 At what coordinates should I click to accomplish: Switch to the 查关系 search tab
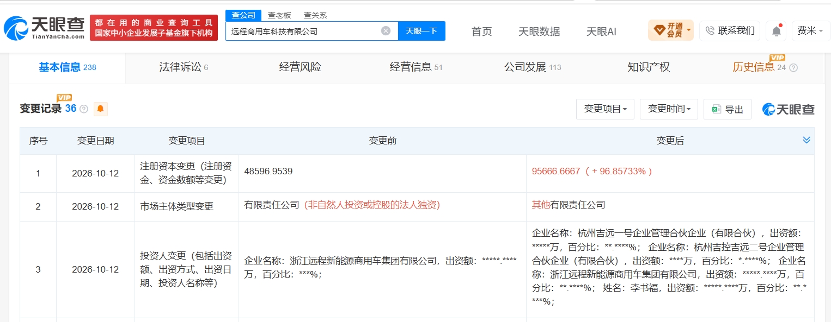point(315,15)
